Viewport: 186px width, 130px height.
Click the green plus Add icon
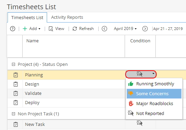pyautogui.click(x=25, y=29)
